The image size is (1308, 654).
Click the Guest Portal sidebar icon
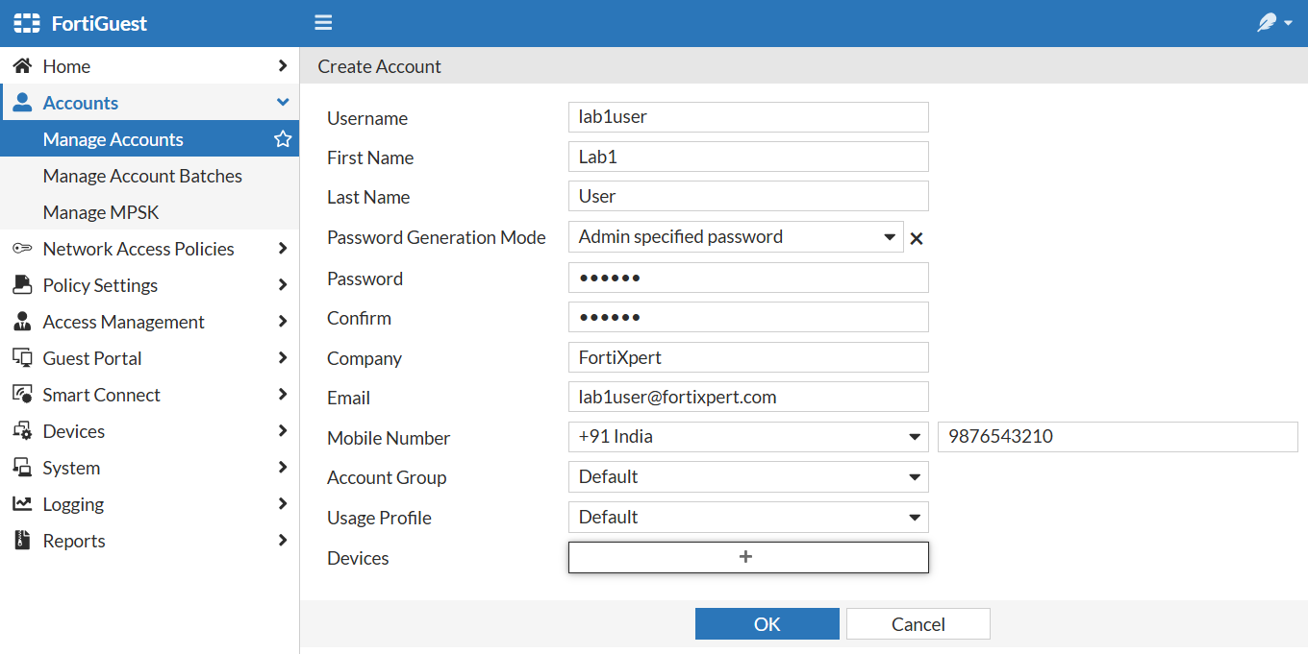click(22, 357)
